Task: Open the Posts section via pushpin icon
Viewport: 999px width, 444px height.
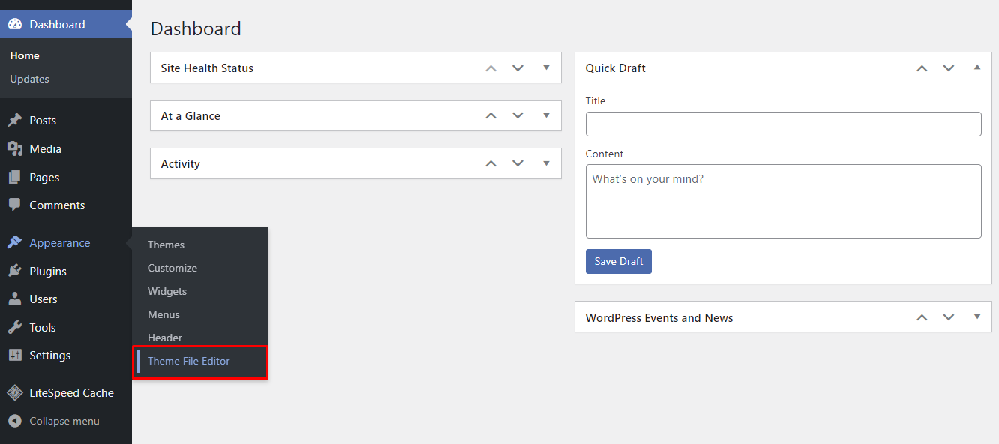Action: [x=15, y=120]
